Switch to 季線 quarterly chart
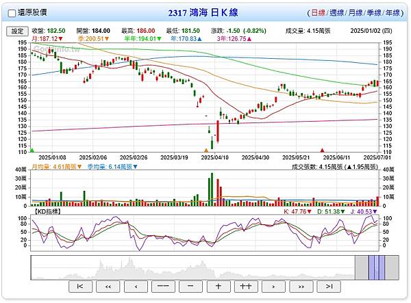Viewport: 411px width, 303px height. pos(373,12)
